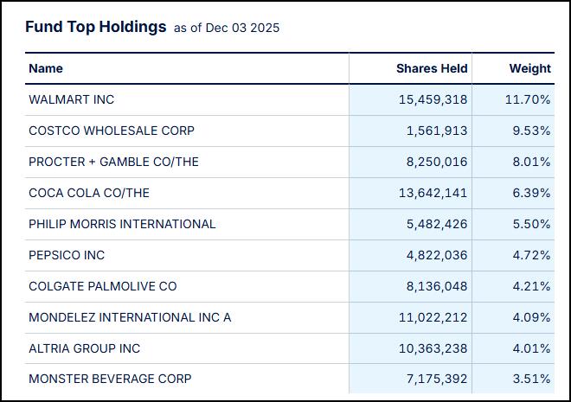Click the 13,642,141 shares held cell
Viewport: 571px width, 402px height.
click(433, 193)
